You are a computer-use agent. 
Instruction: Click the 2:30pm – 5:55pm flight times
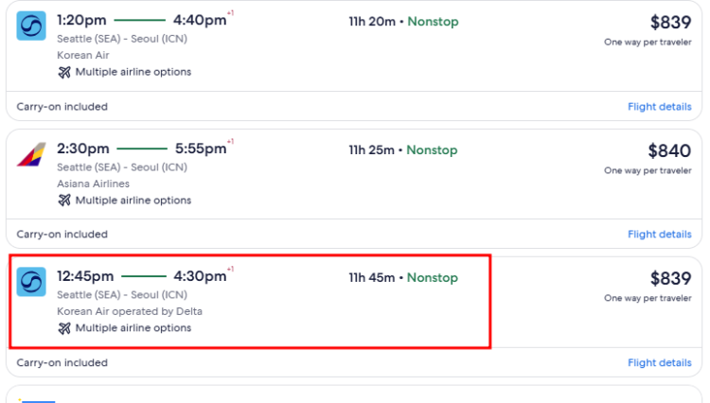pyautogui.click(x=142, y=149)
